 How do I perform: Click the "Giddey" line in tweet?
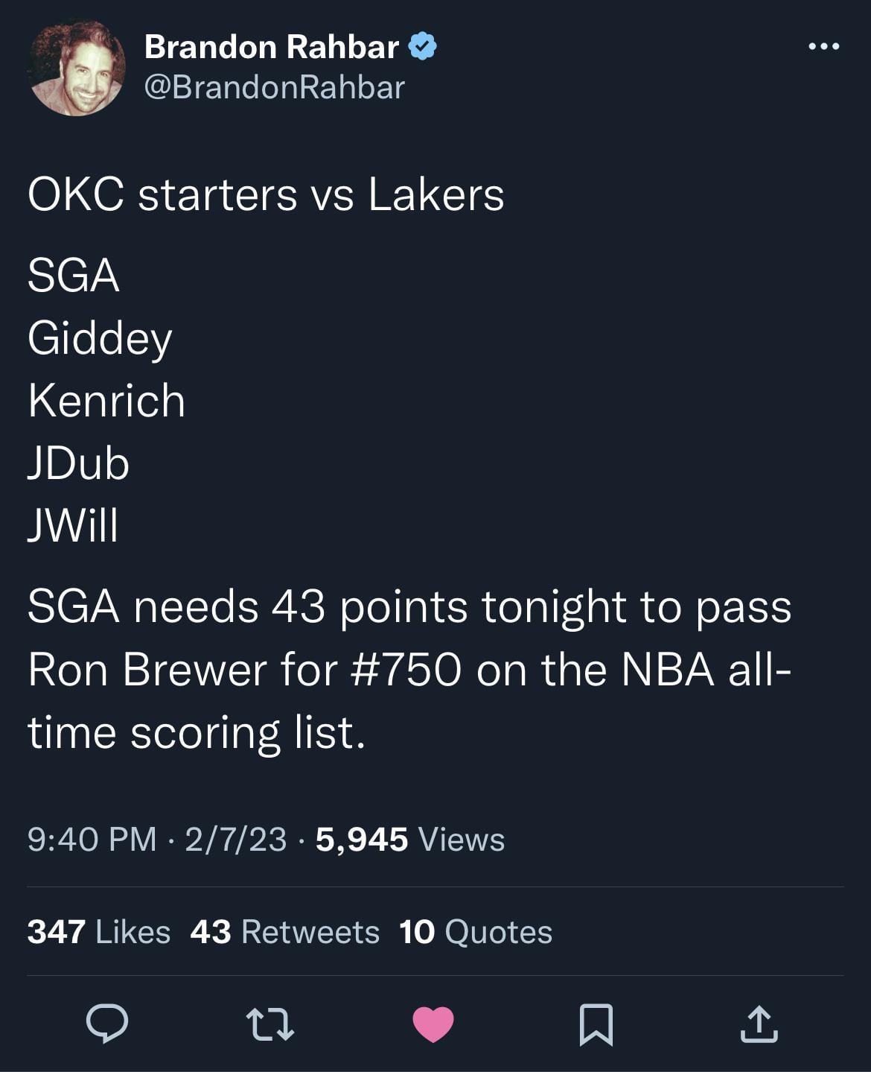[100, 338]
